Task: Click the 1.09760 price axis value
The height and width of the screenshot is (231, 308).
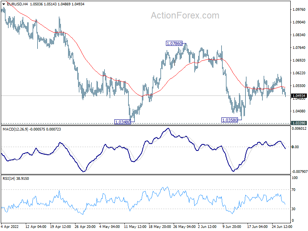Action: (299, 9)
